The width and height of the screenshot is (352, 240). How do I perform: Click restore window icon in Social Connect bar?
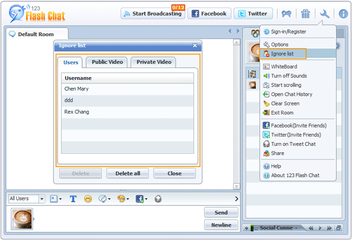coord(338,228)
